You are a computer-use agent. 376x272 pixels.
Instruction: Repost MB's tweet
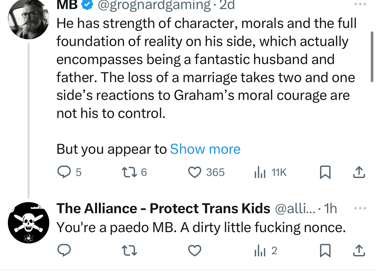tap(129, 172)
